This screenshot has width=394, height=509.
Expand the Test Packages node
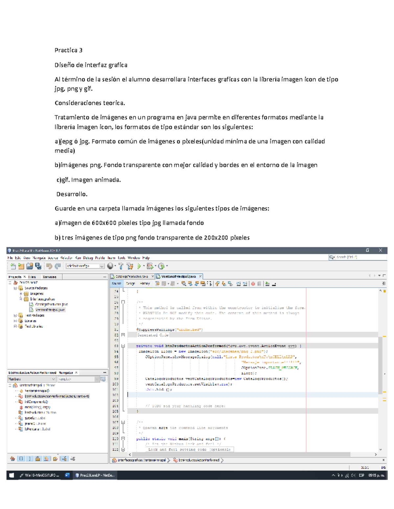click(15, 316)
